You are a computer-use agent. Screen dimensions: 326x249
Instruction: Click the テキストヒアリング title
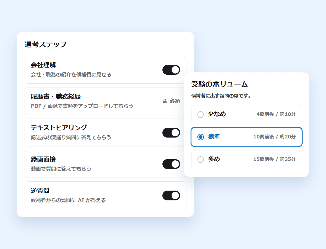tap(59, 128)
